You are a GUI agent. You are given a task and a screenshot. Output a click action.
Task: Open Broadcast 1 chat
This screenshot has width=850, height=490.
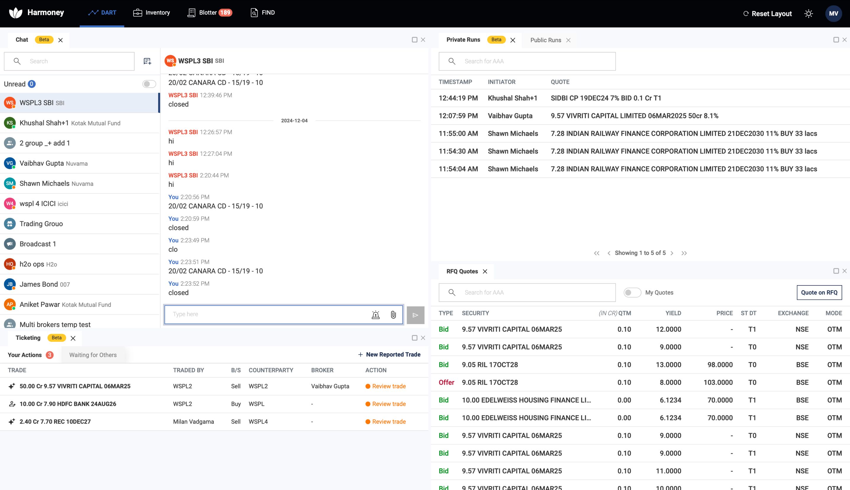(80, 244)
